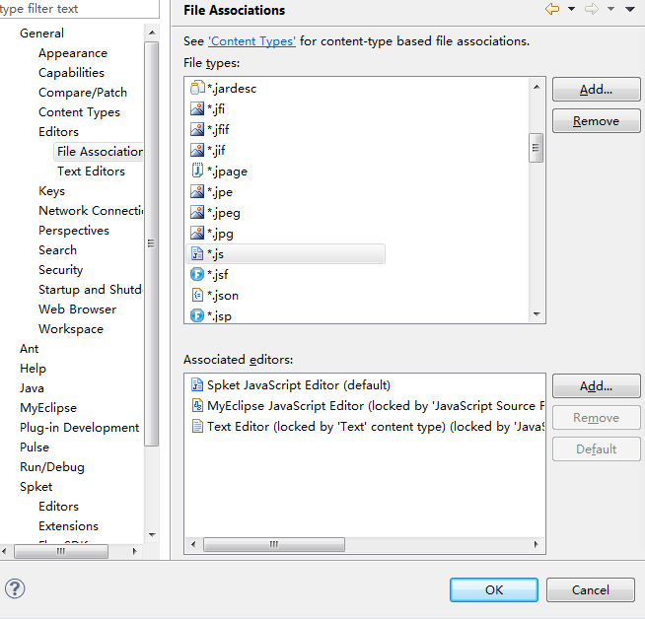The image size is (645, 619).
Task: Click the *.jpg image file icon
Action: (197, 233)
